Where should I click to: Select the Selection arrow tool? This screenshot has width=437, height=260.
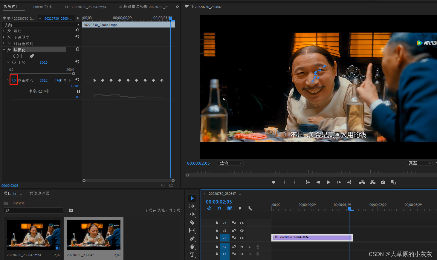192,198
